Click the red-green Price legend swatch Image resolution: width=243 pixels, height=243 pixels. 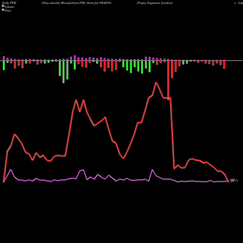3,10
